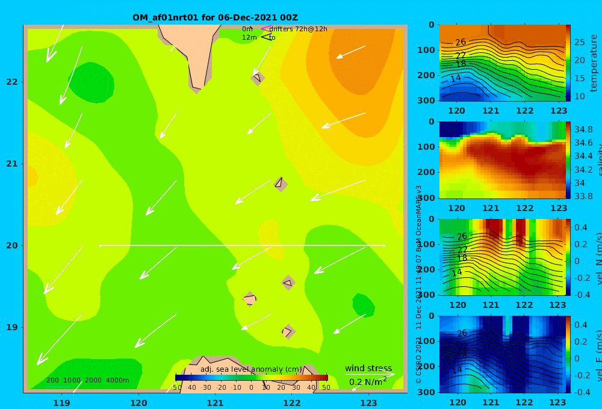Click the main map latitude tick 20
The width and height of the screenshot is (602, 409).
click(x=12, y=245)
